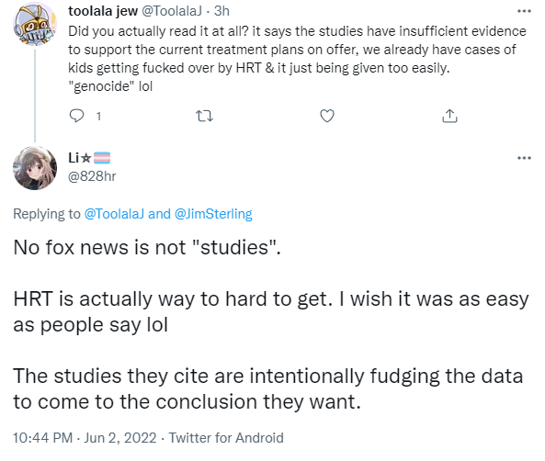This screenshot has width=545, height=461.
Task: Click the 10:44 PM · Jun 2, 2022 timestamp
Action: (x=85, y=438)
